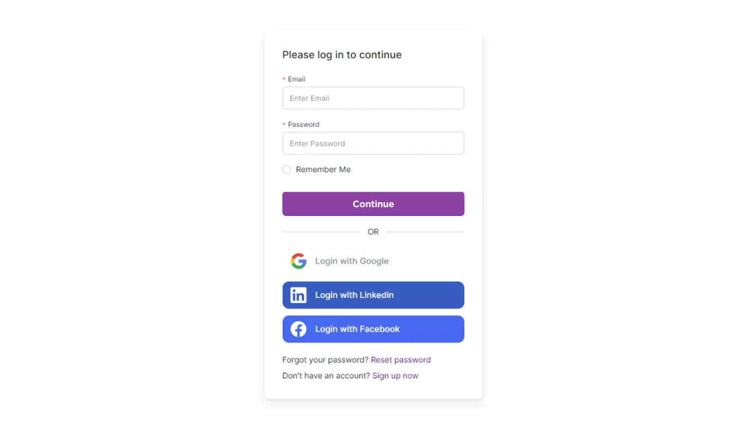This screenshot has width=754, height=423.
Task: Focus the Enter Password input field
Action: 373,144
